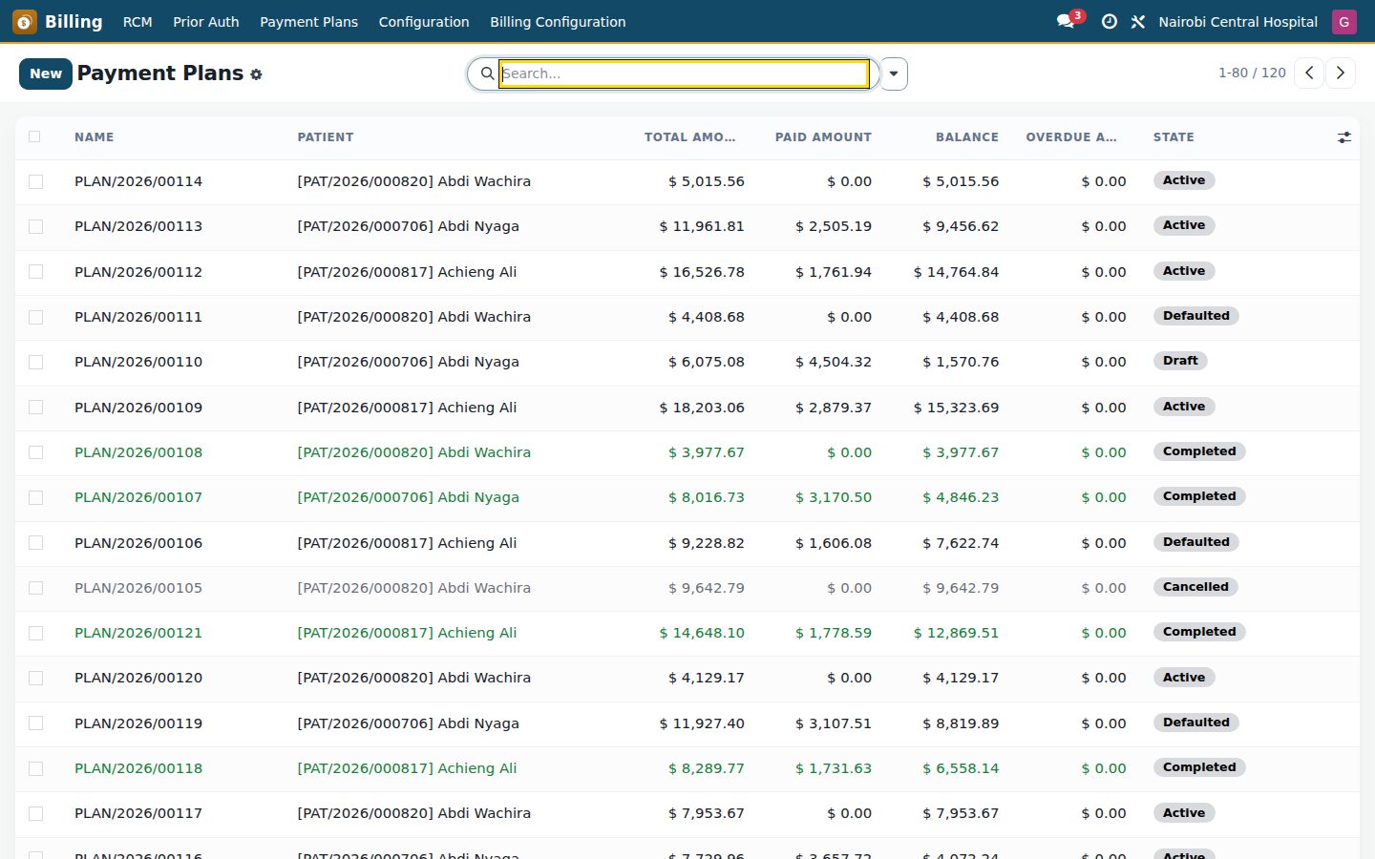The image size is (1375, 859).
Task: Click Cancelled badge on PLAN/2026/00105
Action: point(1195,587)
